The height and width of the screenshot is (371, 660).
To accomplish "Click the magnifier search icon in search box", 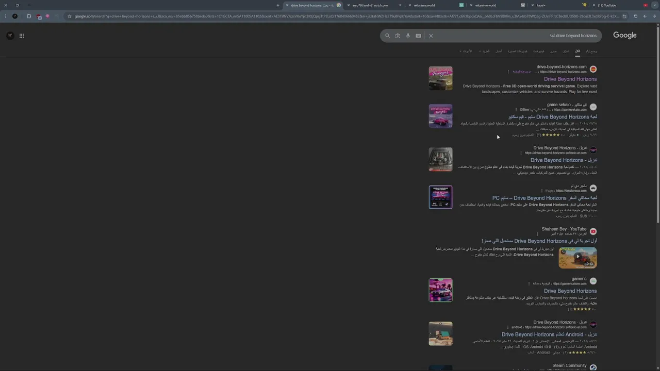I will click(388, 36).
